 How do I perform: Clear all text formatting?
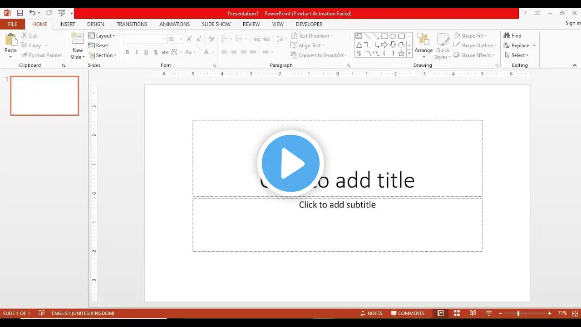pos(212,40)
